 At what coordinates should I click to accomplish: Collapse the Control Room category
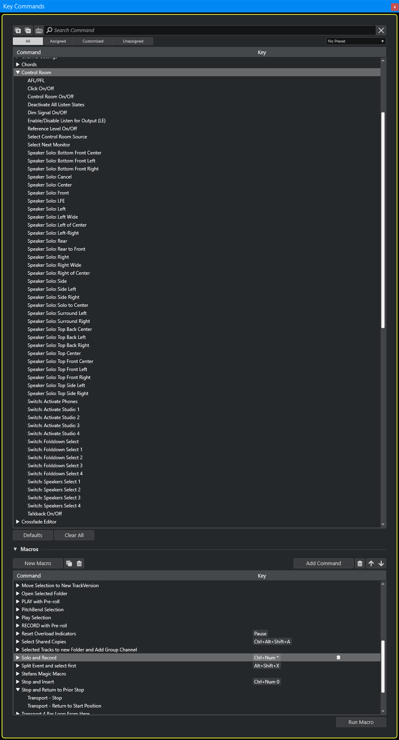click(x=18, y=73)
